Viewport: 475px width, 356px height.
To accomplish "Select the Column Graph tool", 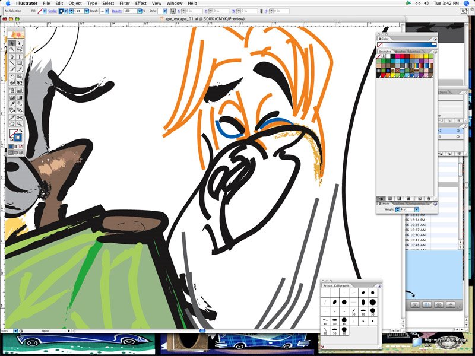I will [20, 90].
